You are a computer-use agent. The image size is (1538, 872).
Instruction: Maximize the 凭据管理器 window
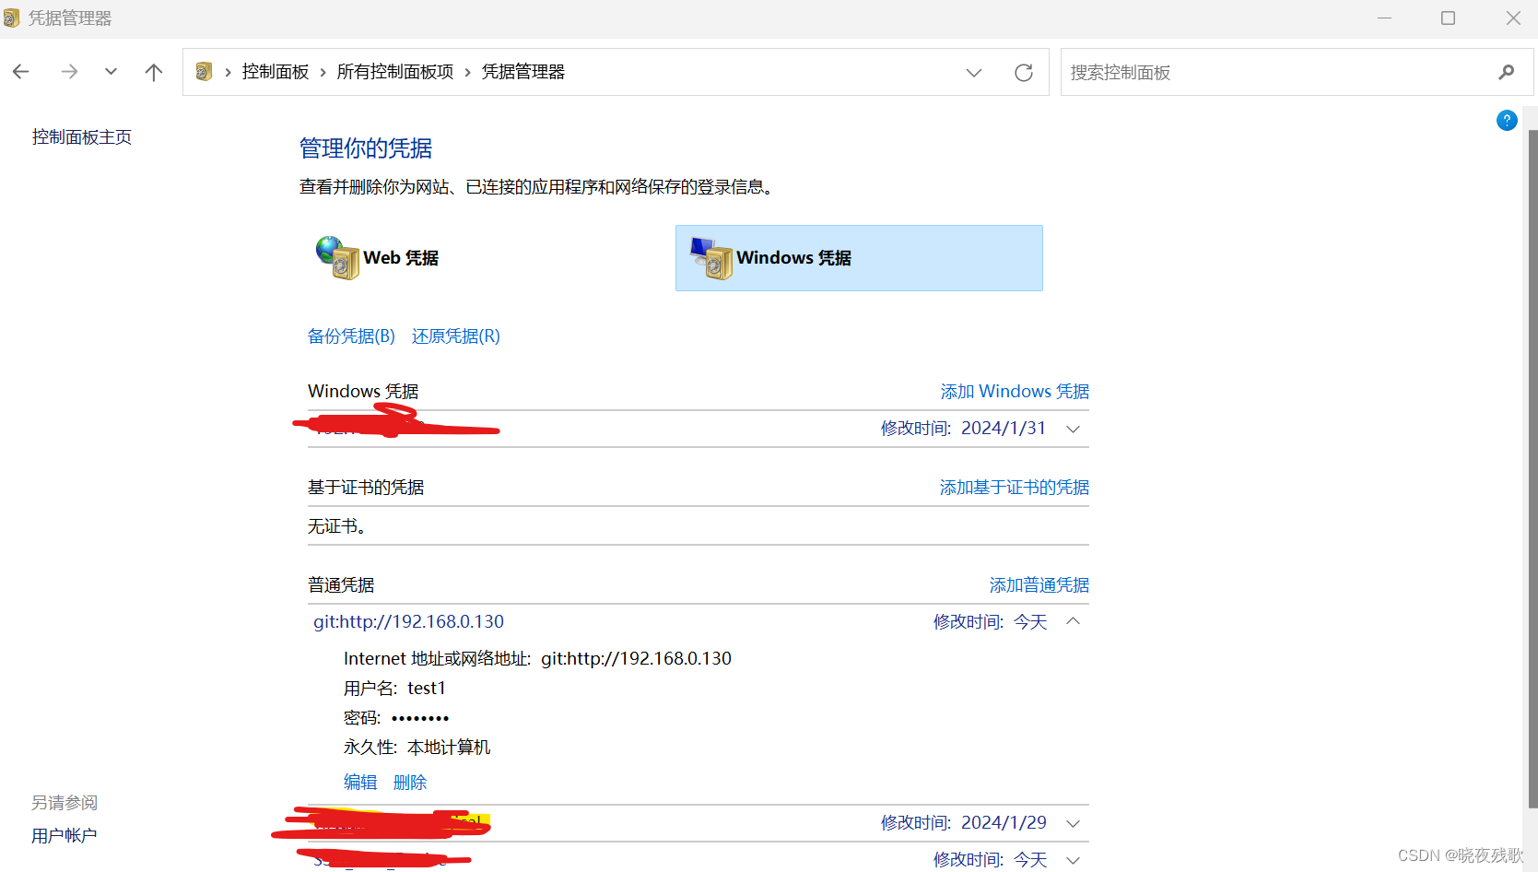[1448, 18]
